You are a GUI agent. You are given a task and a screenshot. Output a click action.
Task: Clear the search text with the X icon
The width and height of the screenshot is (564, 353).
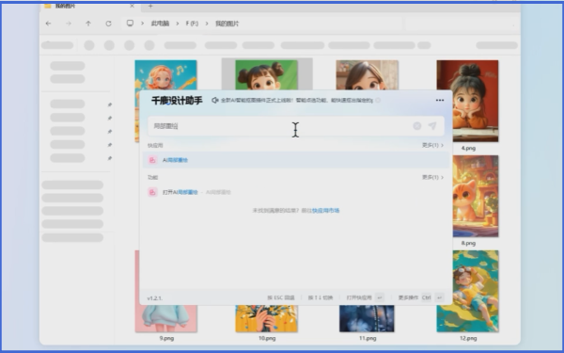(x=416, y=126)
